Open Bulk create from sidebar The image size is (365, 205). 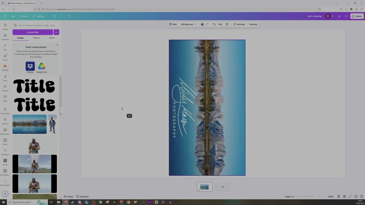pyautogui.click(x=5, y=111)
